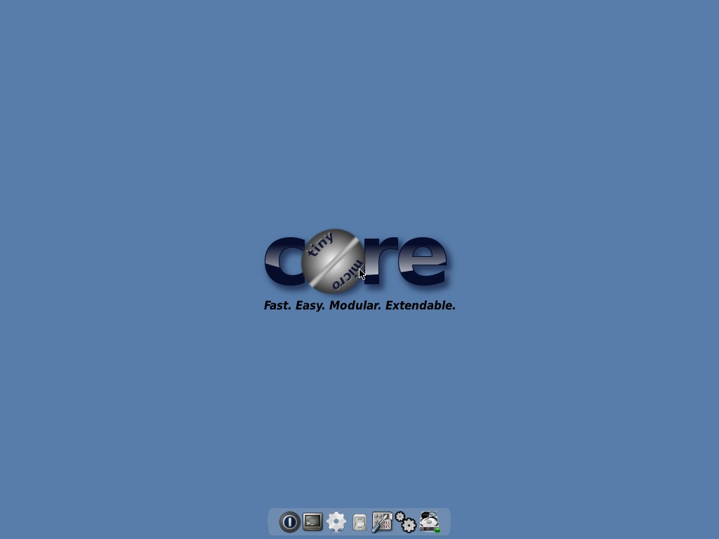Viewport: 719px width, 539px height.
Task: Click the word 'Modular.' in tagline
Action: pyautogui.click(x=355, y=305)
